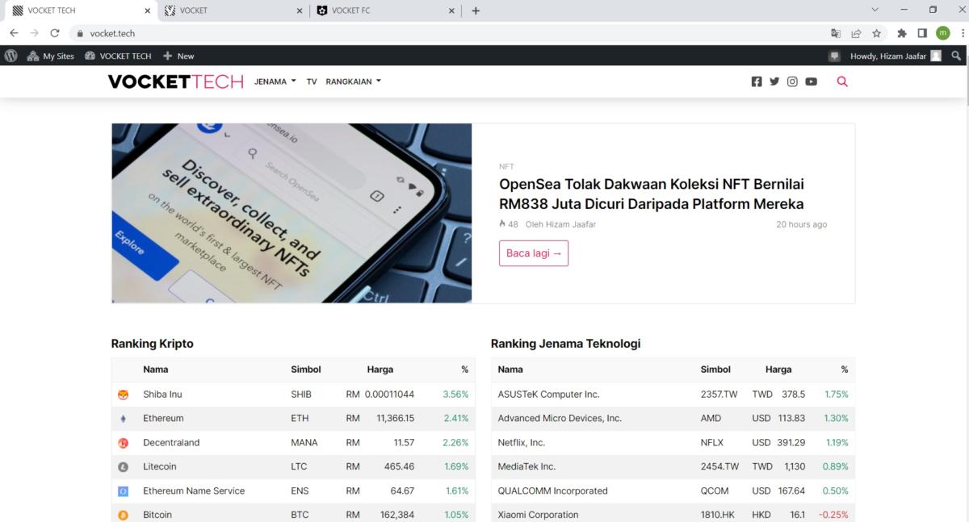
Task: Click the Ethereum Name Service icon
Action: [124, 491]
